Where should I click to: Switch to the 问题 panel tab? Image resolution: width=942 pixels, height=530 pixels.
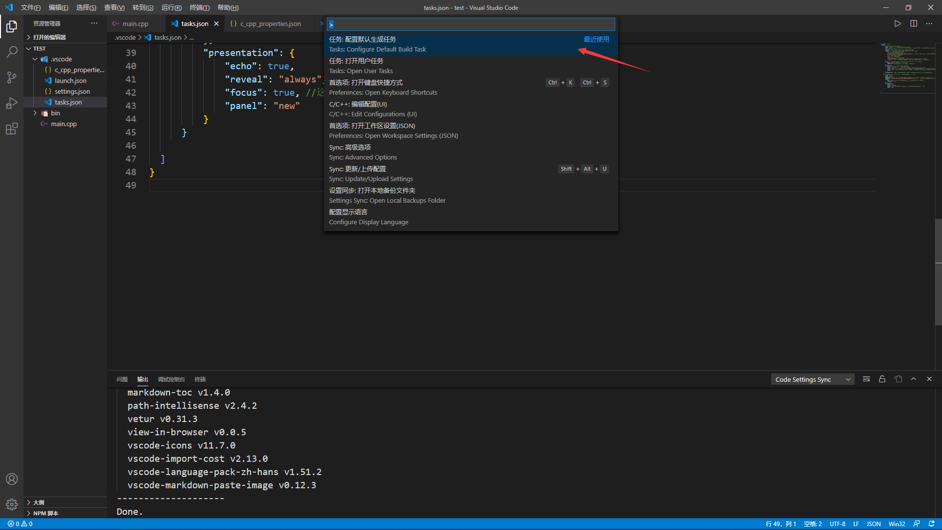point(122,379)
